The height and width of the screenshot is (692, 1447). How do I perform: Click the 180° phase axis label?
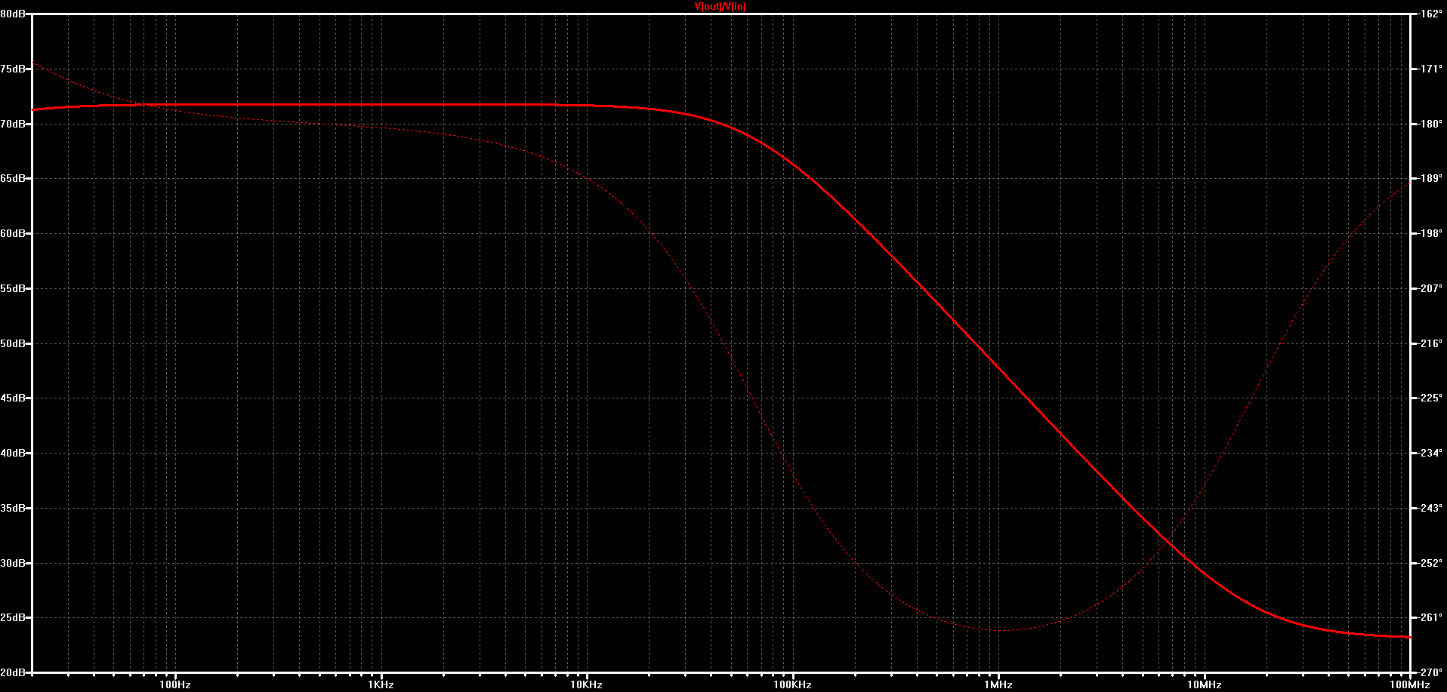[1431, 124]
